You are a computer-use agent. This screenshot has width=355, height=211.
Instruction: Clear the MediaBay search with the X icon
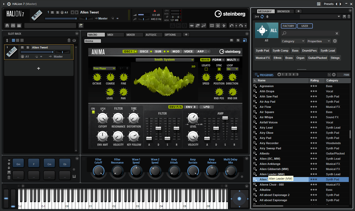point(337,33)
